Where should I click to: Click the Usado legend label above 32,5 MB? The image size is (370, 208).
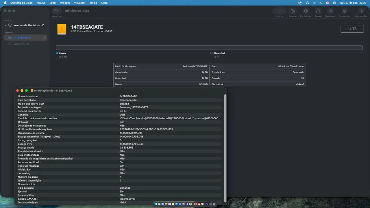tap(62, 53)
